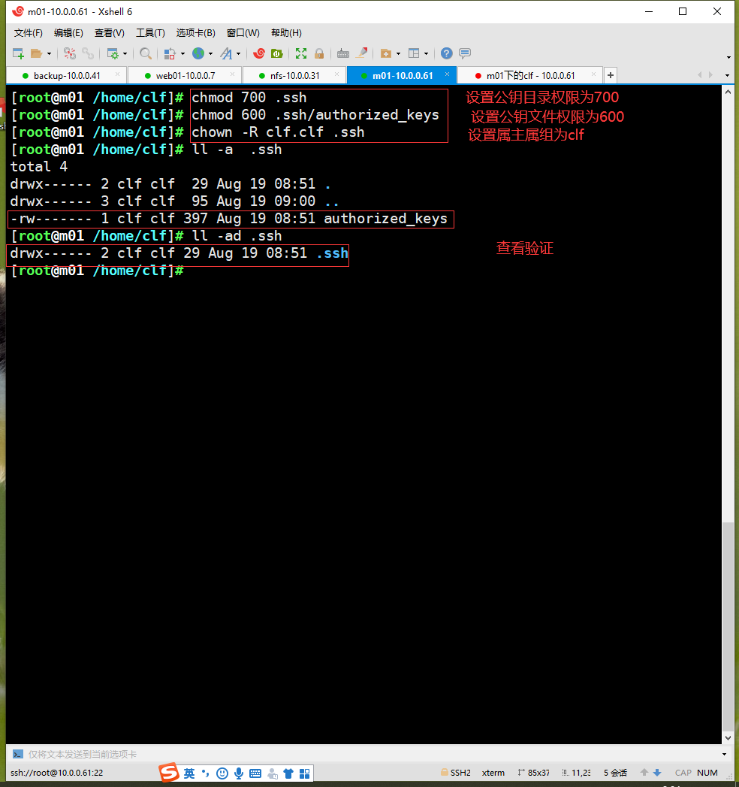Expand the globe encoding dropdown arrow
The image size is (739, 787).
(210, 53)
